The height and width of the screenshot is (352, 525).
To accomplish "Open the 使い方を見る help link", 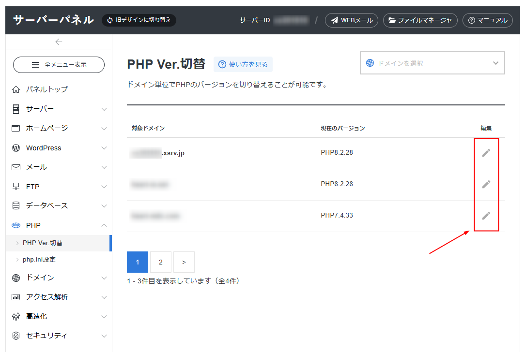I will pyautogui.click(x=243, y=64).
